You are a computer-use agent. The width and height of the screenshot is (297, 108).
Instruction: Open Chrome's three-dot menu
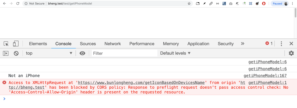click(292, 3)
